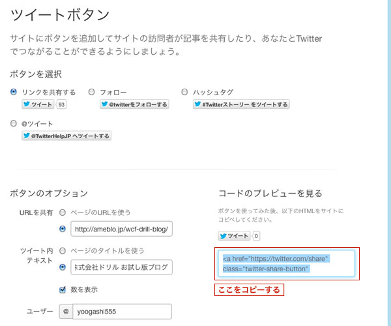Viewport: 391px width, 326px height.
Task: Select the custom URL radio button
Action: coord(63,229)
